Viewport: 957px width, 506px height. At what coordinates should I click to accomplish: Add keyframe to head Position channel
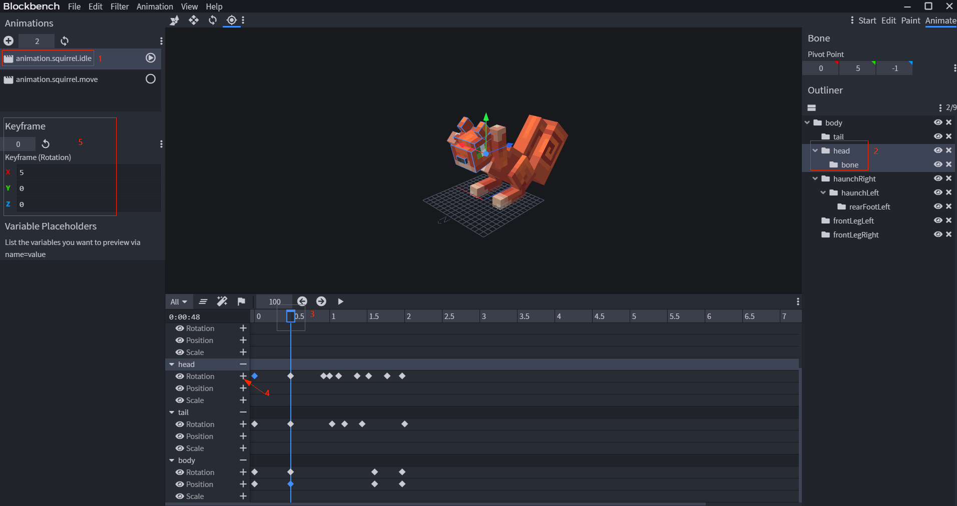coord(243,388)
